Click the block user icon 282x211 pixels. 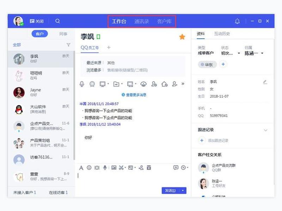pos(154,84)
